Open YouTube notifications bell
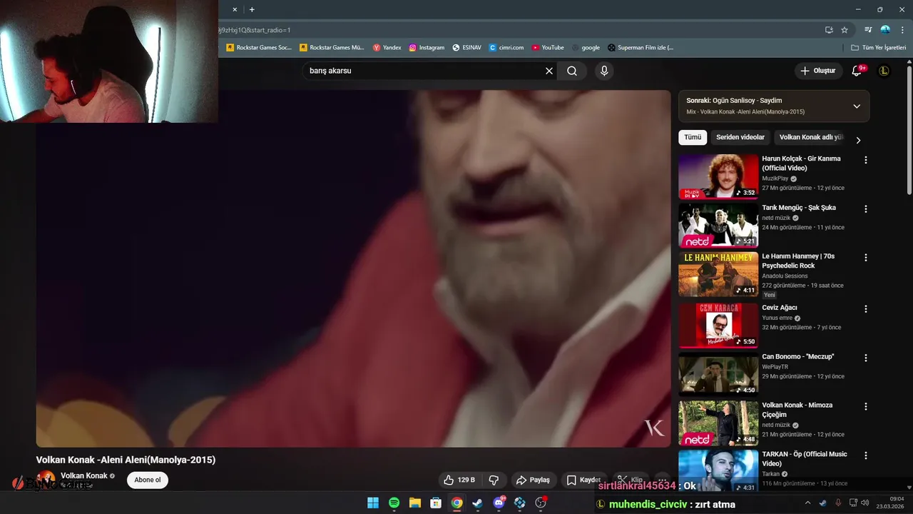This screenshot has height=514, width=913. tap(857, 71)
